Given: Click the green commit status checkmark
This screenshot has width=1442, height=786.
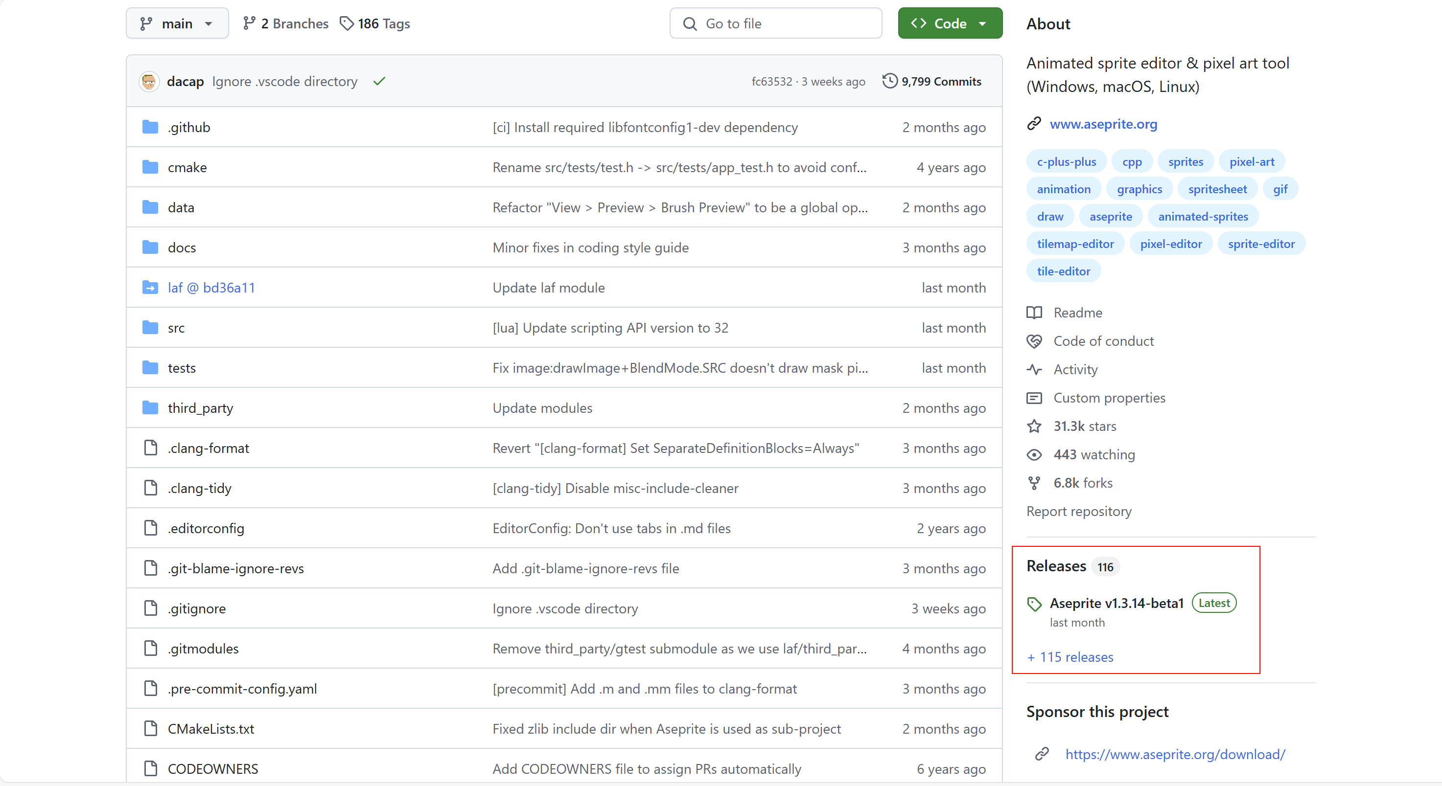Looking at the screenshot, I should [379, 82].
